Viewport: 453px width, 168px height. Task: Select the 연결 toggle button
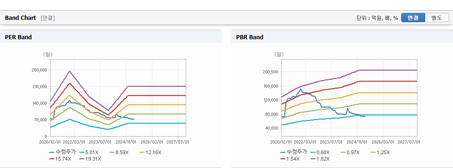pyautogui.click(x=413, y=18)
